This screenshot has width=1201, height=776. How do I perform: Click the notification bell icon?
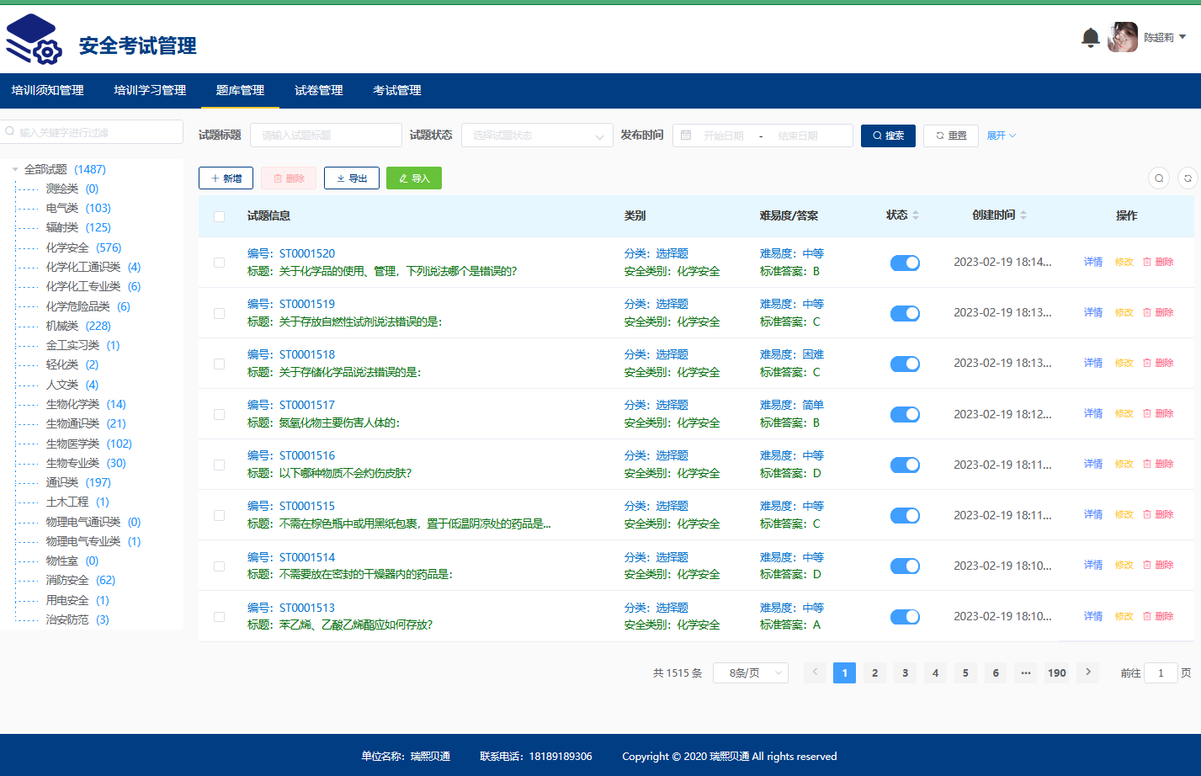[1091, 37]
